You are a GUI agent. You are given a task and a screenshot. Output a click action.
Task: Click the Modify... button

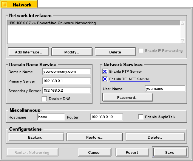tap(72, 52)
